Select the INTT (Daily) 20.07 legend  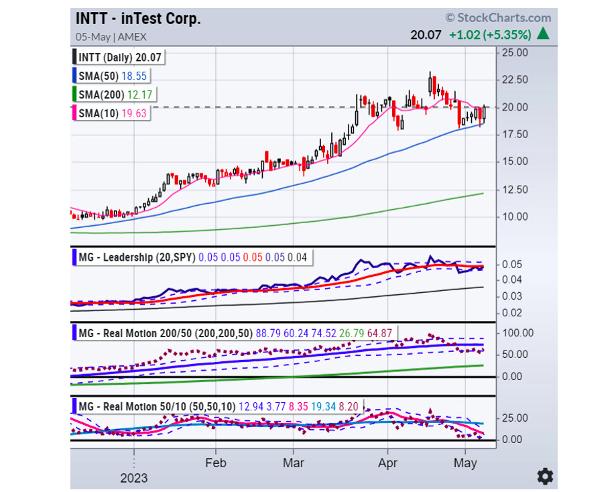tap(119, 58)
